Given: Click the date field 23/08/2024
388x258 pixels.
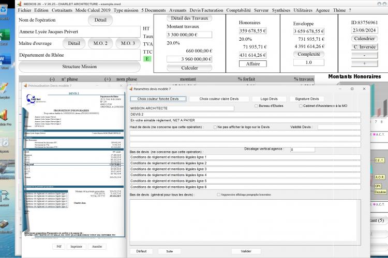Looking at the screenshot, I should (x=364, y=30).
